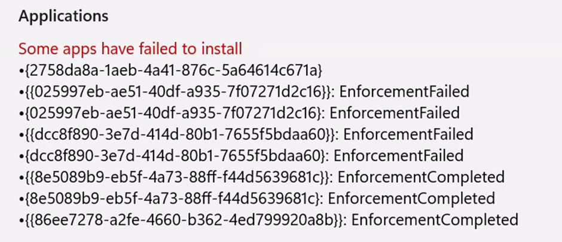562x242 pixels.
Task: Click the bullet before the 86ee7278 entry
Action: [21, 220]
